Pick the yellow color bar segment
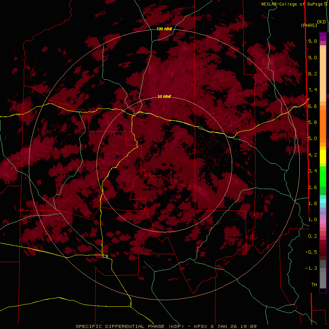Screen dimensions: 329x329 [x=323, y=156]
